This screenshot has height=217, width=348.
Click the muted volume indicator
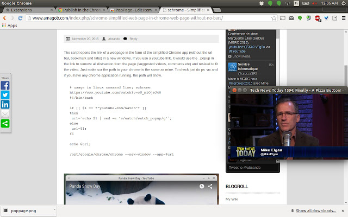click(x=314, y=3)
